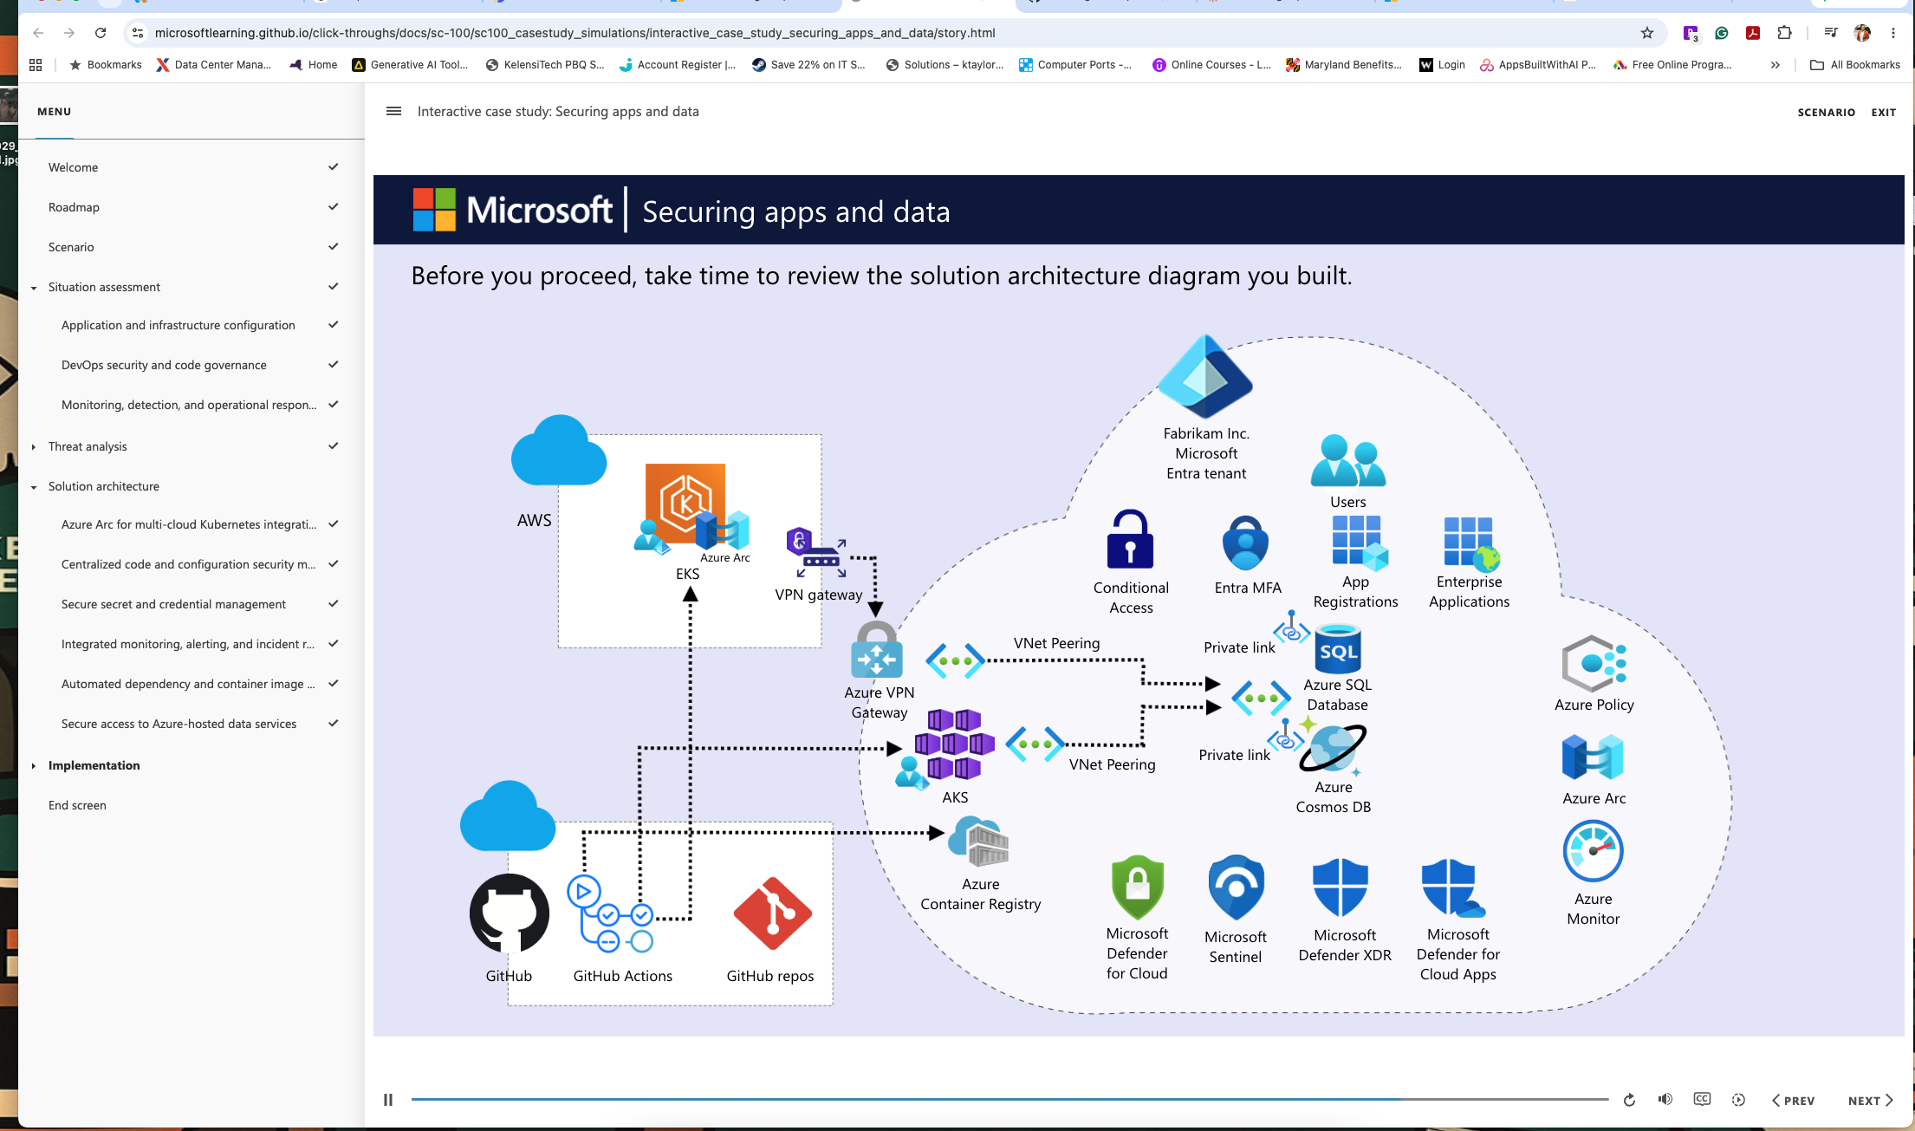Click the AWS cloud icon
The height and width of the screenshot is (1131, 1915).
(x=558, y=451)
